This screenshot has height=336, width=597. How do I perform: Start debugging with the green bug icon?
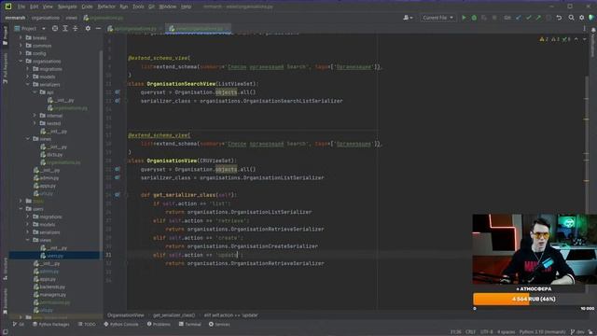coord(474,18)
